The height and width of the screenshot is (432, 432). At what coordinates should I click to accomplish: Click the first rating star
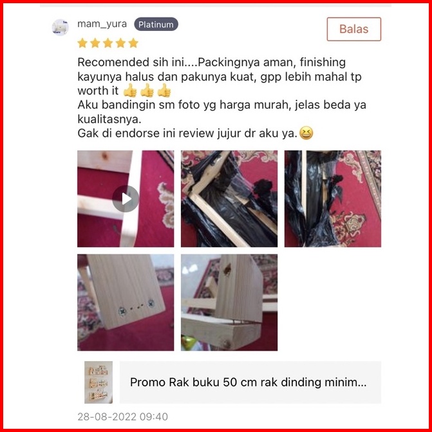(82, 43)
